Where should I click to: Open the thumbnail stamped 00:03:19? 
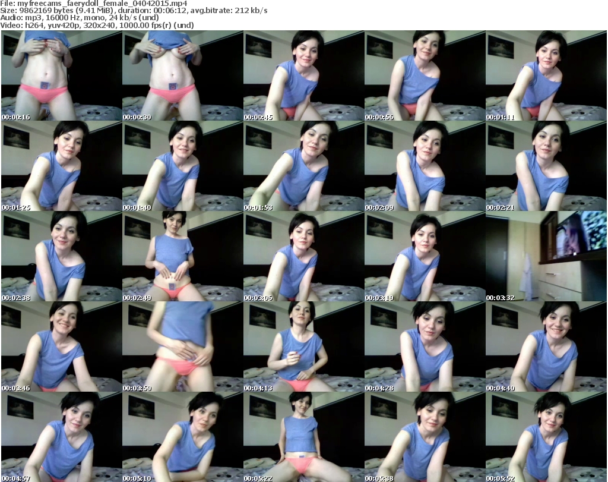tap(425, 256)
